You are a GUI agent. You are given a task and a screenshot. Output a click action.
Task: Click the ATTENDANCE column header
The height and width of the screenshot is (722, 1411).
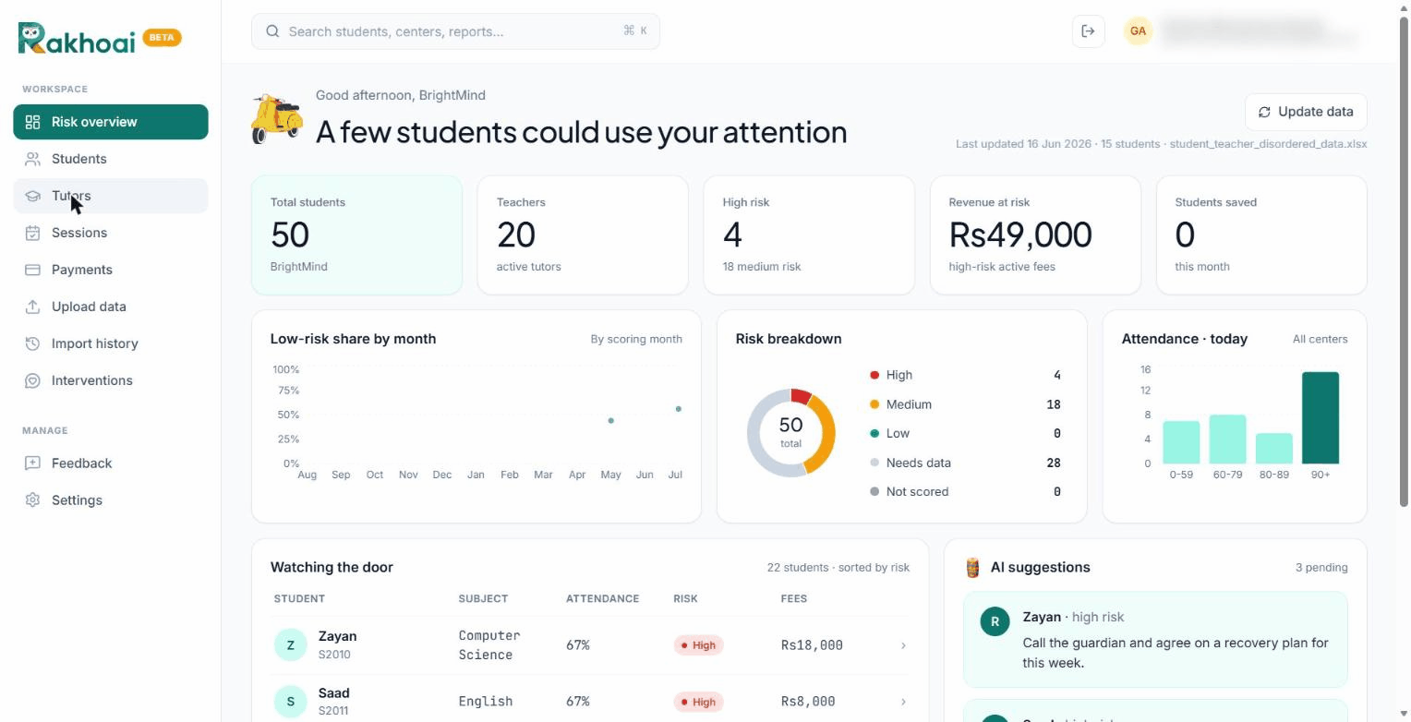(602, 599)
